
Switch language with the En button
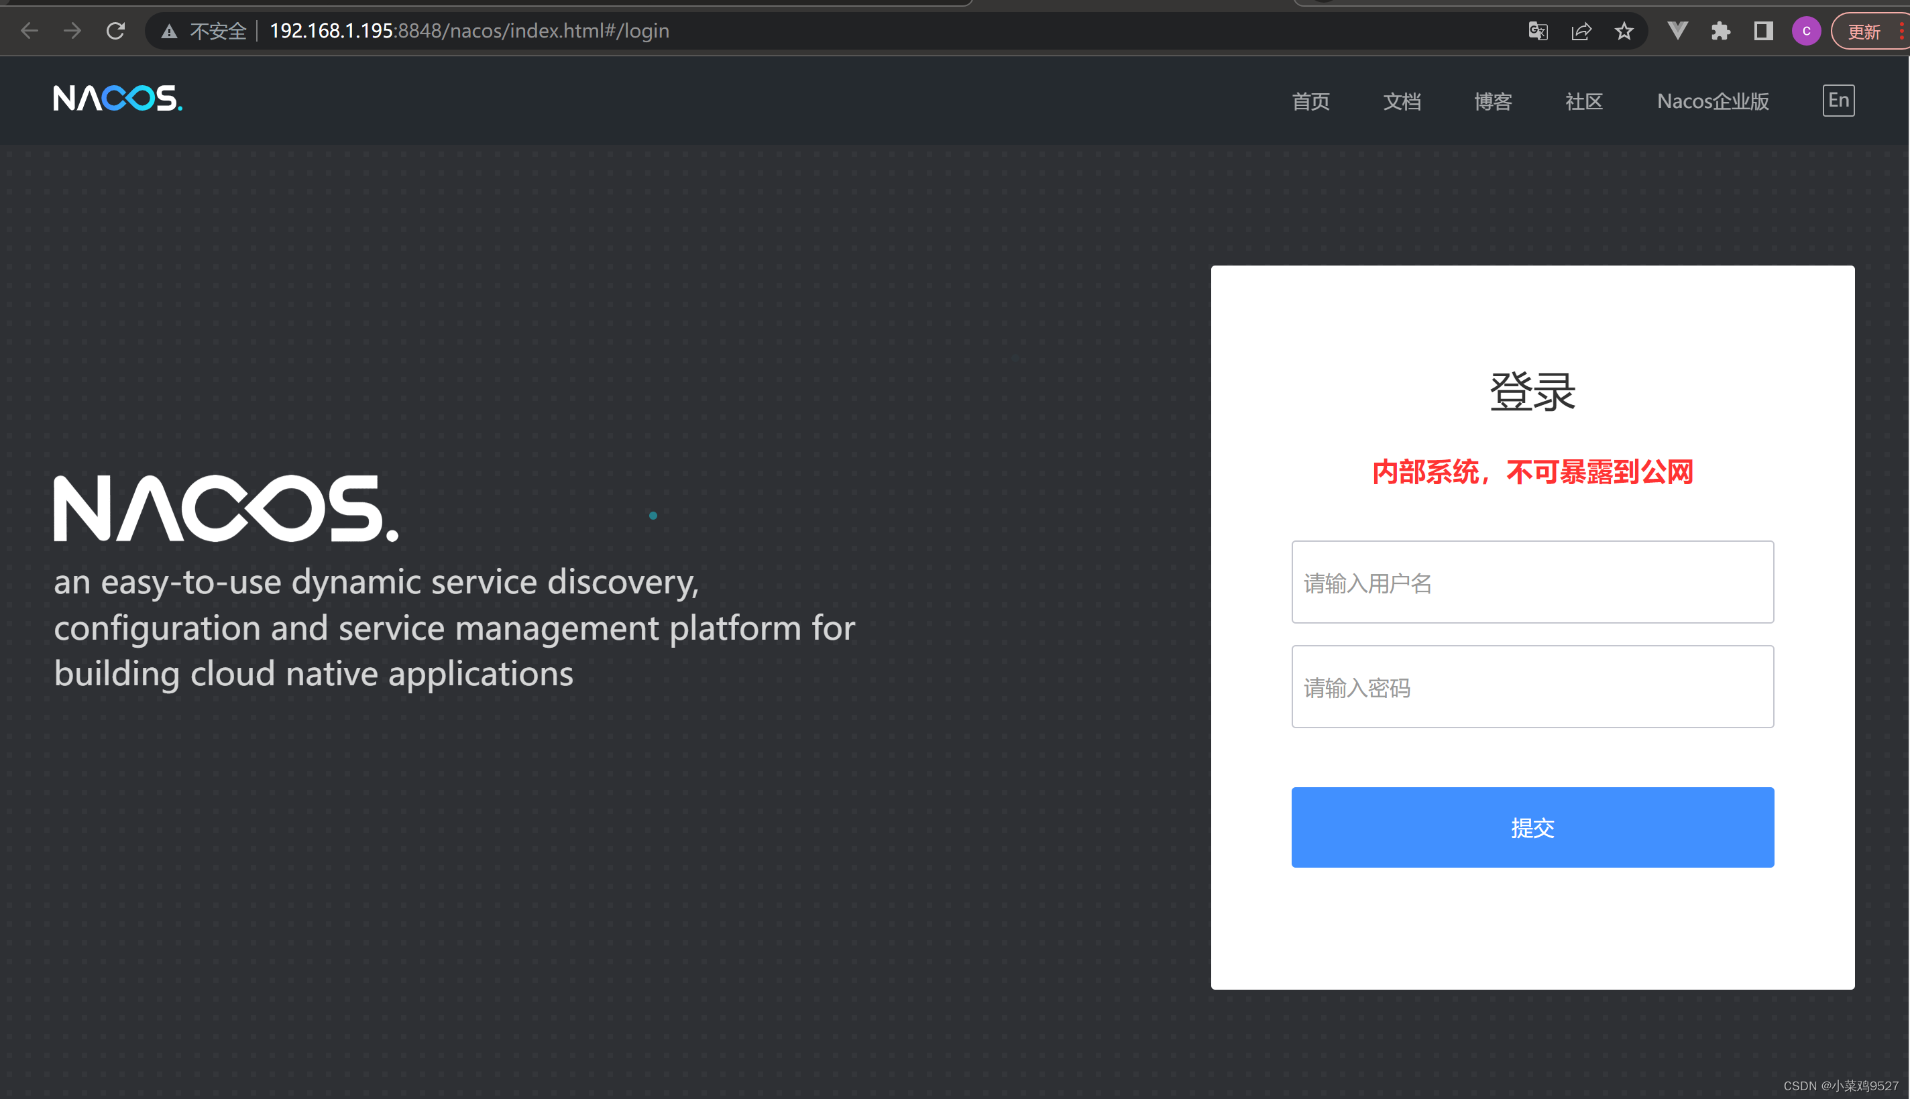[1838, 101]
